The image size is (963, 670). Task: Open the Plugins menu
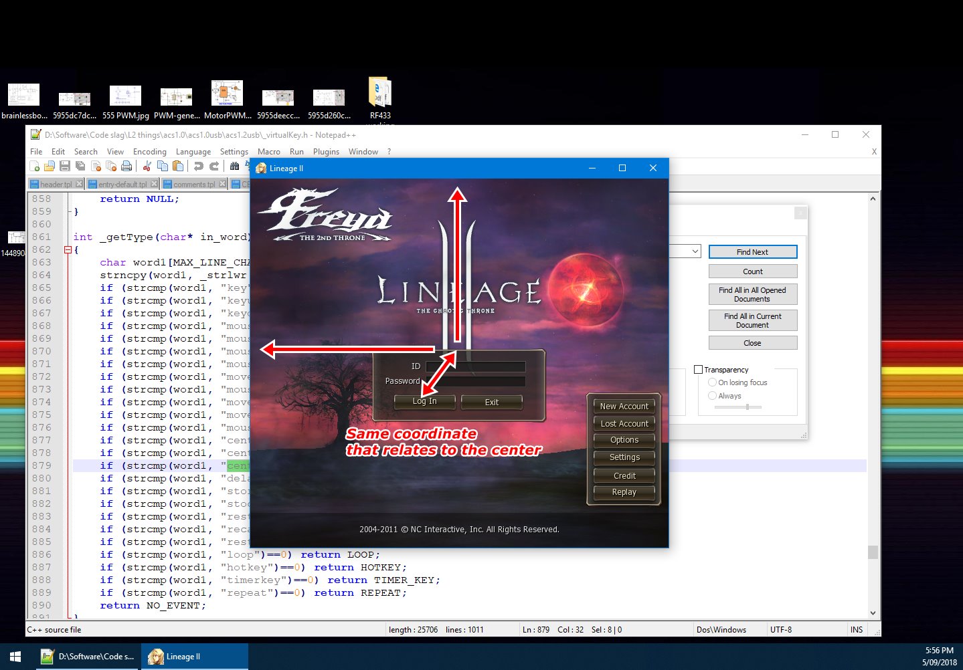326,152
